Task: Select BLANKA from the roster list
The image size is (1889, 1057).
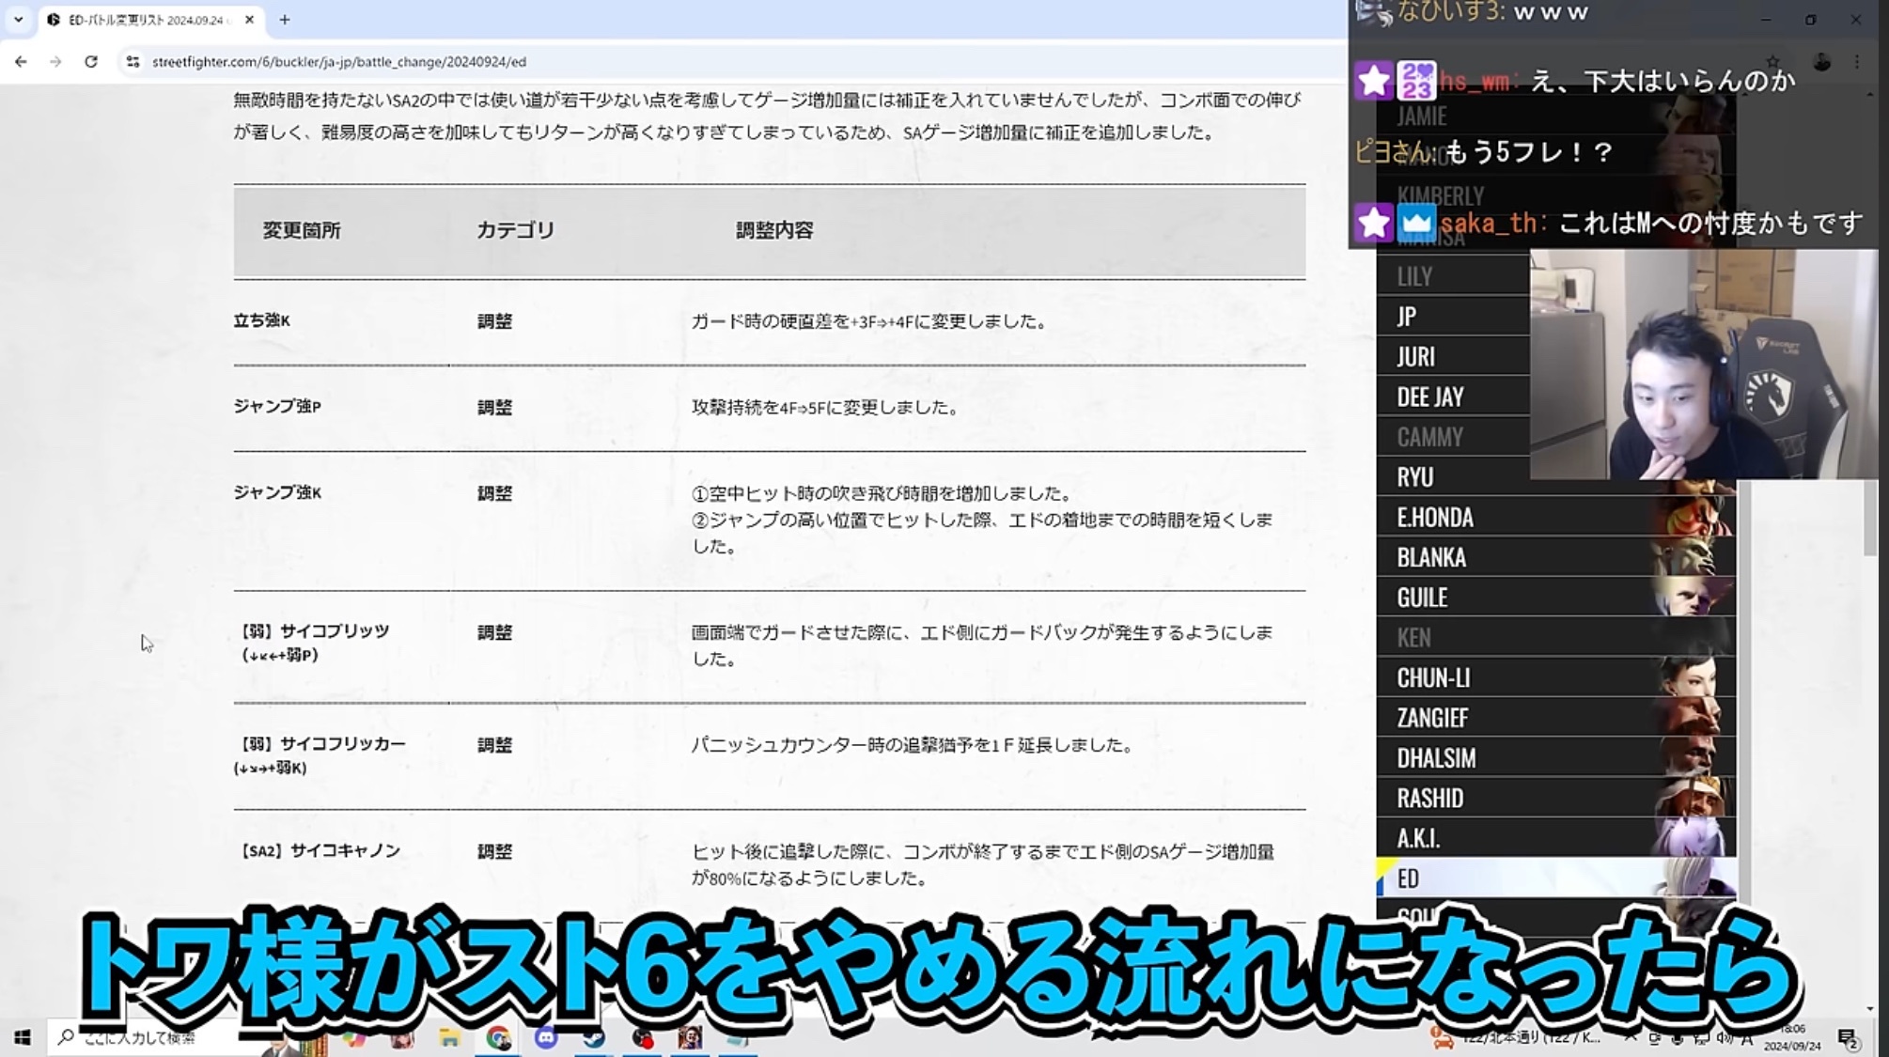Action: [x=1431, y=556]
